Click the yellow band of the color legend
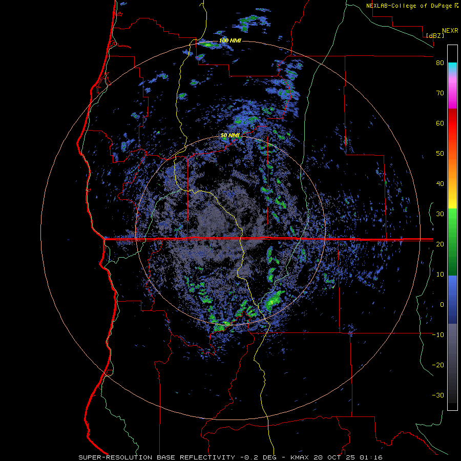Viewport: 461px width, 461px height. [x=452, y=200]
